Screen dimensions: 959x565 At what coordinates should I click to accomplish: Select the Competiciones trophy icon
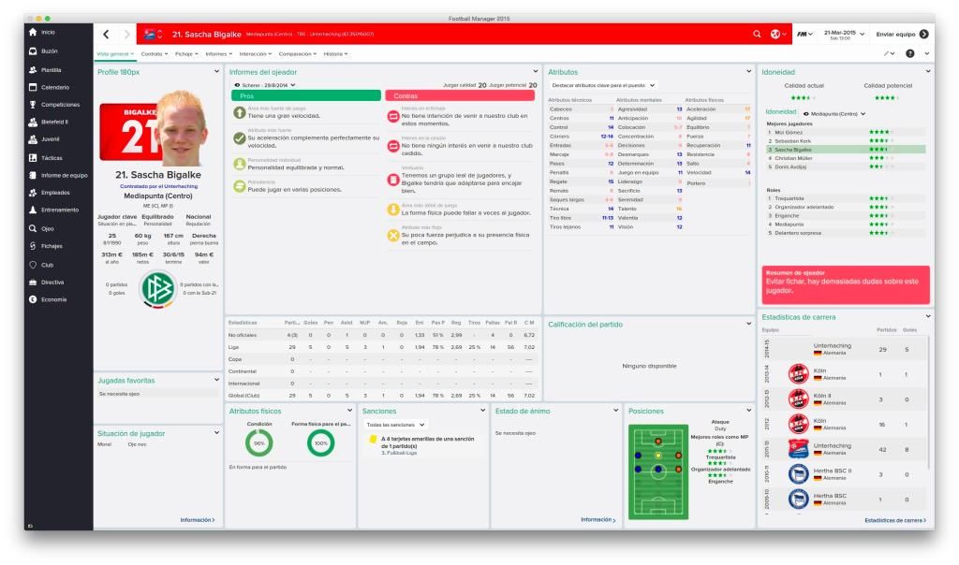pos(33,105)
